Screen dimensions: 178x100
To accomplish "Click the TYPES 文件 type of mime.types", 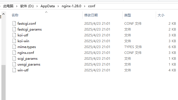I will pos(133,47).
